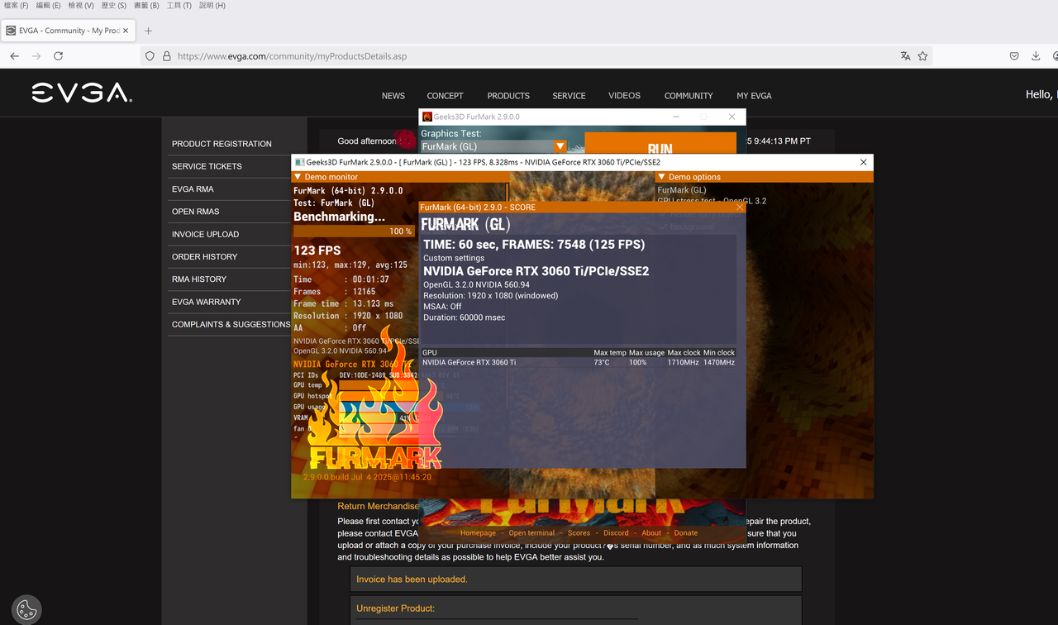Screen dimensions: 1058x625
Task: Close the EVGA Community tab
Action: (125, 31)
